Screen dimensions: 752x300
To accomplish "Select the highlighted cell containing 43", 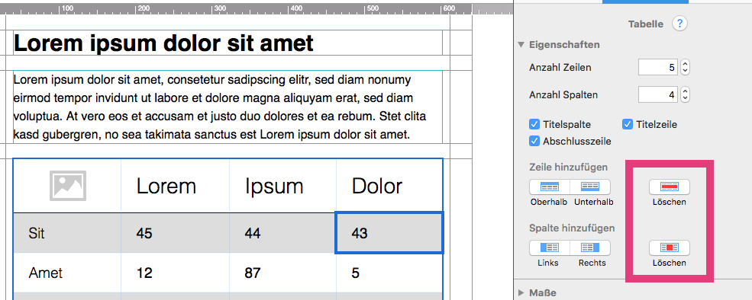I will click(x=389, y=233).
